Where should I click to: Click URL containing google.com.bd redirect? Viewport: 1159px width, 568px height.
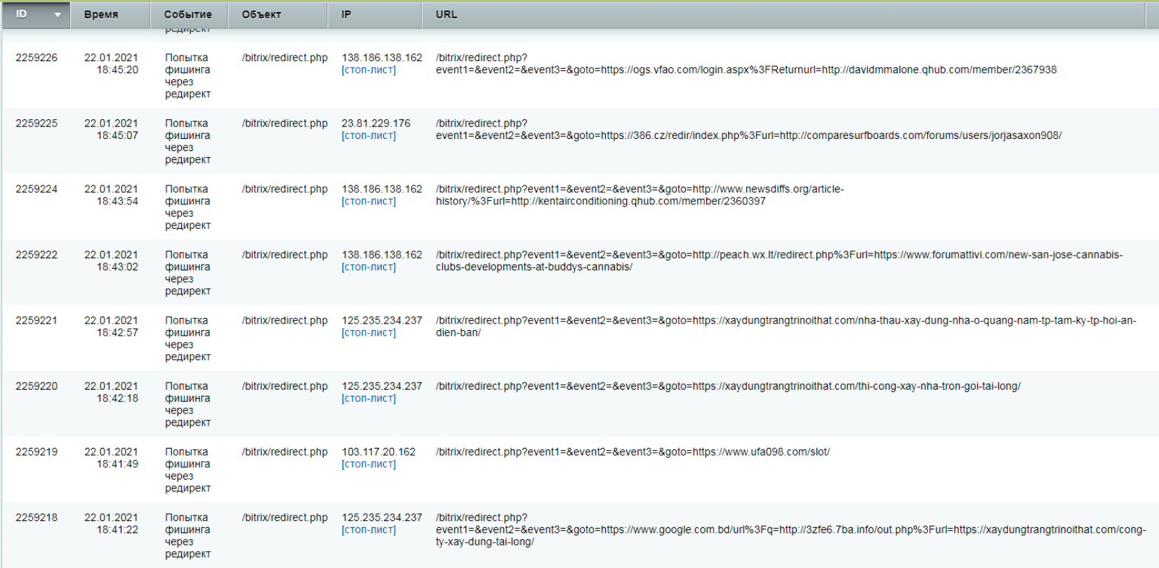coord(791,530)
